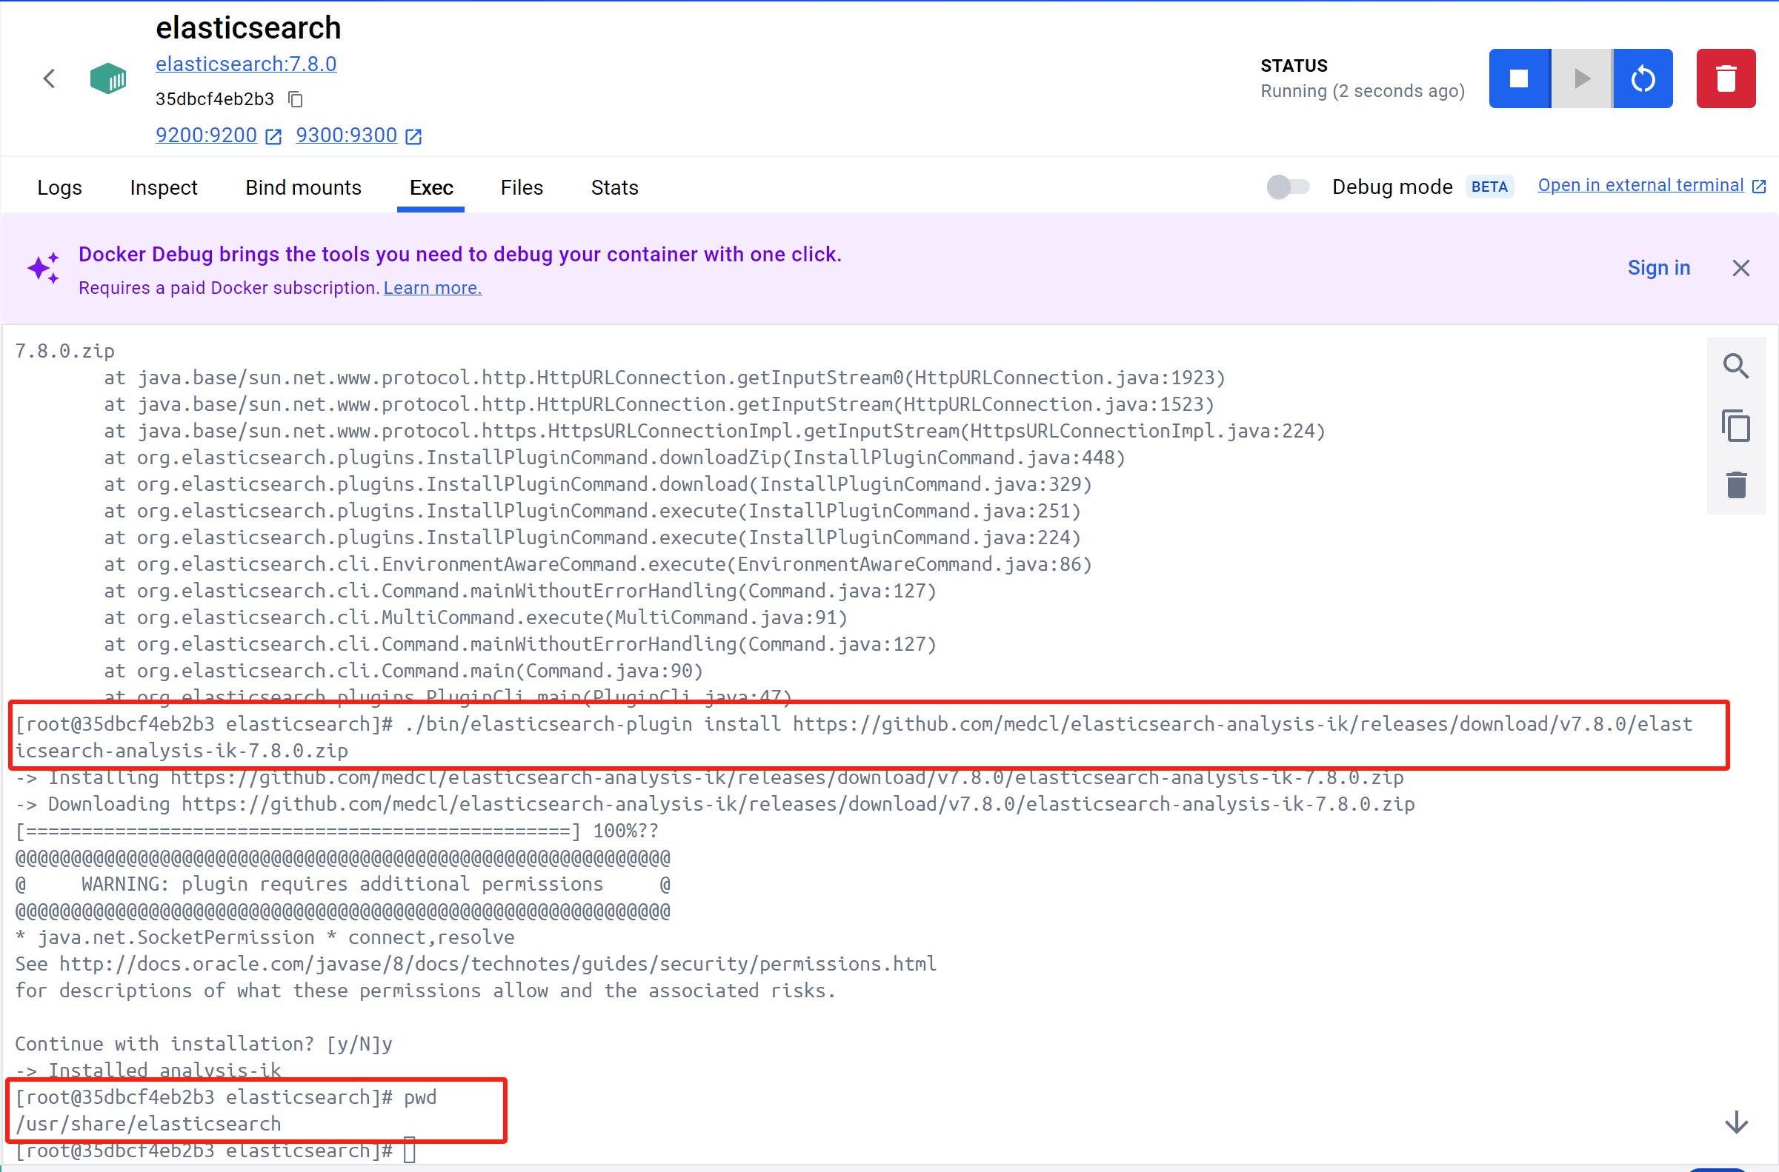The image size is (1779, 1172).
Task: Click the MultiCommand.execute stack trace line
Action: (x=476, y=617)
